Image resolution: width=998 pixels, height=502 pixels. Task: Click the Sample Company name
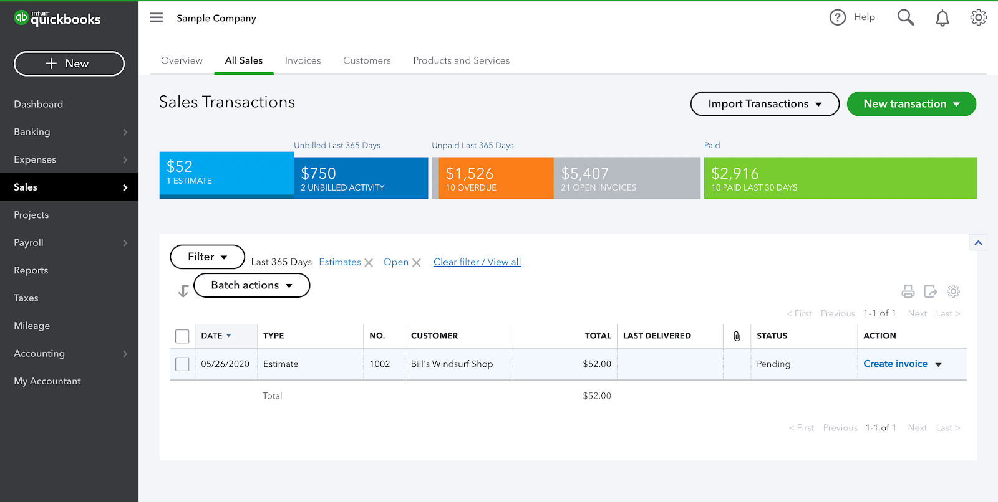[216, 18]
